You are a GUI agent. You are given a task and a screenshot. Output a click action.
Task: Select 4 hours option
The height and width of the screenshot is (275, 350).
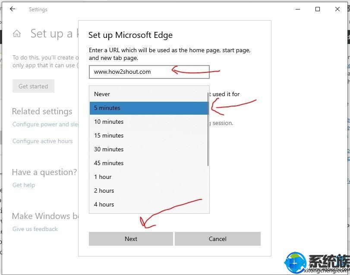(x=148, y=205)
